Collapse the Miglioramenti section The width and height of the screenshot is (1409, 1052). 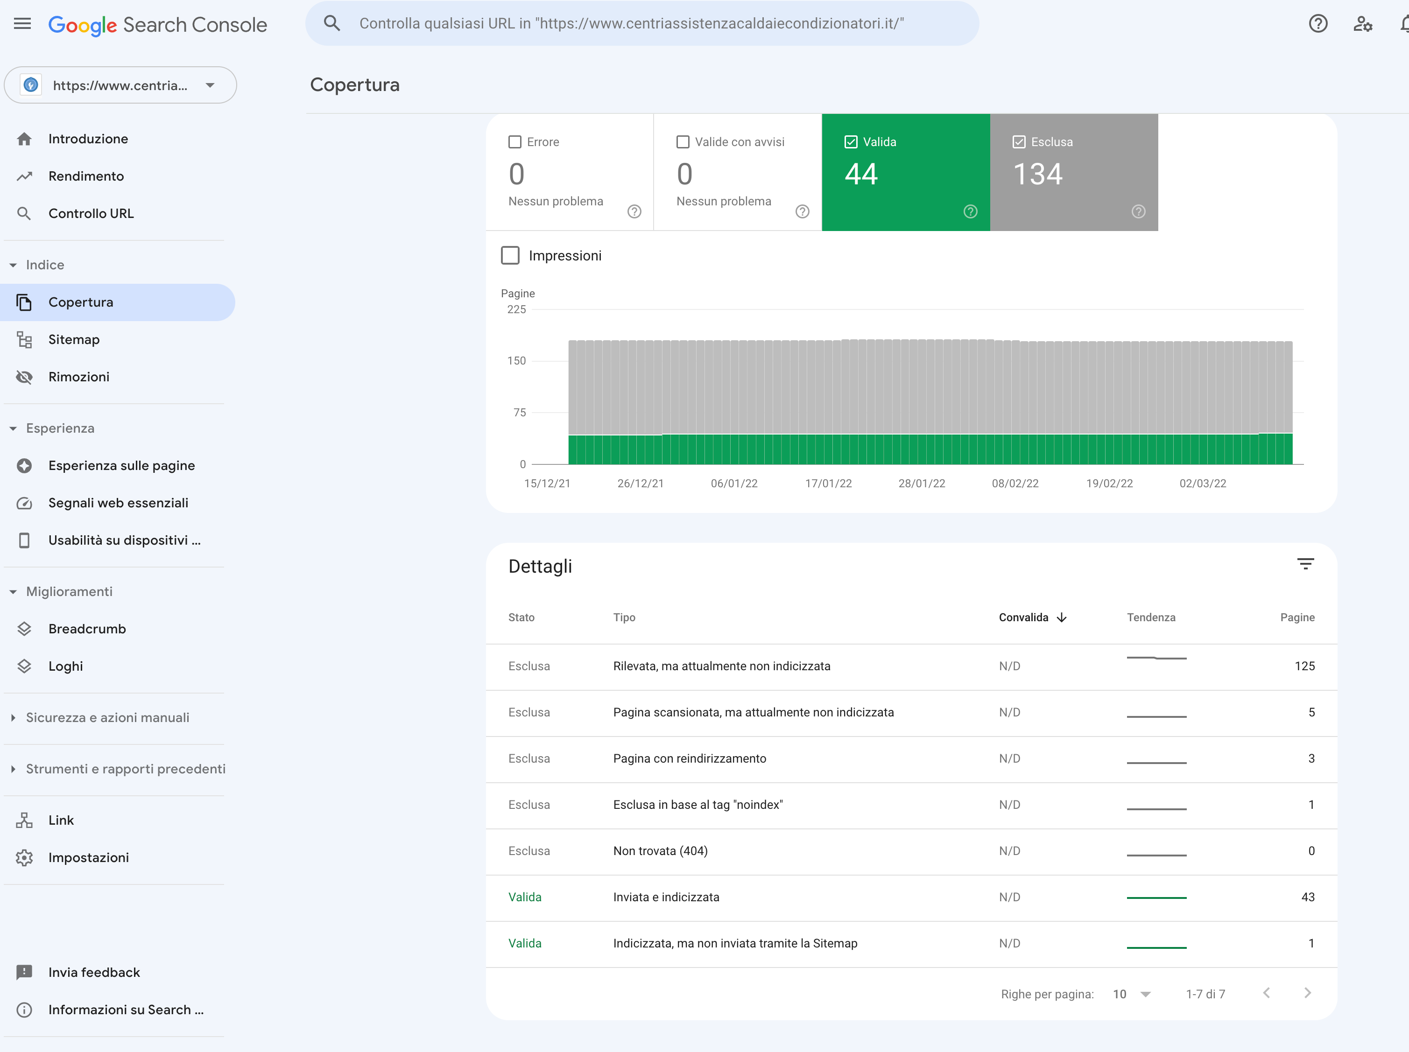pyautogui.click(x=14, y=592)
